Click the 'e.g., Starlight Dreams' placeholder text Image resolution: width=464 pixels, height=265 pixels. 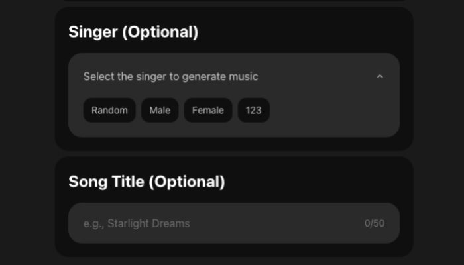click(x=137, y=223)
